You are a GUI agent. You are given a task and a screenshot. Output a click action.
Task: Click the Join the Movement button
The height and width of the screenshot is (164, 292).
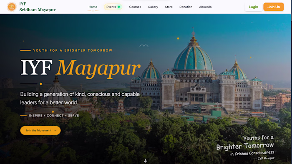coord(40,130)
